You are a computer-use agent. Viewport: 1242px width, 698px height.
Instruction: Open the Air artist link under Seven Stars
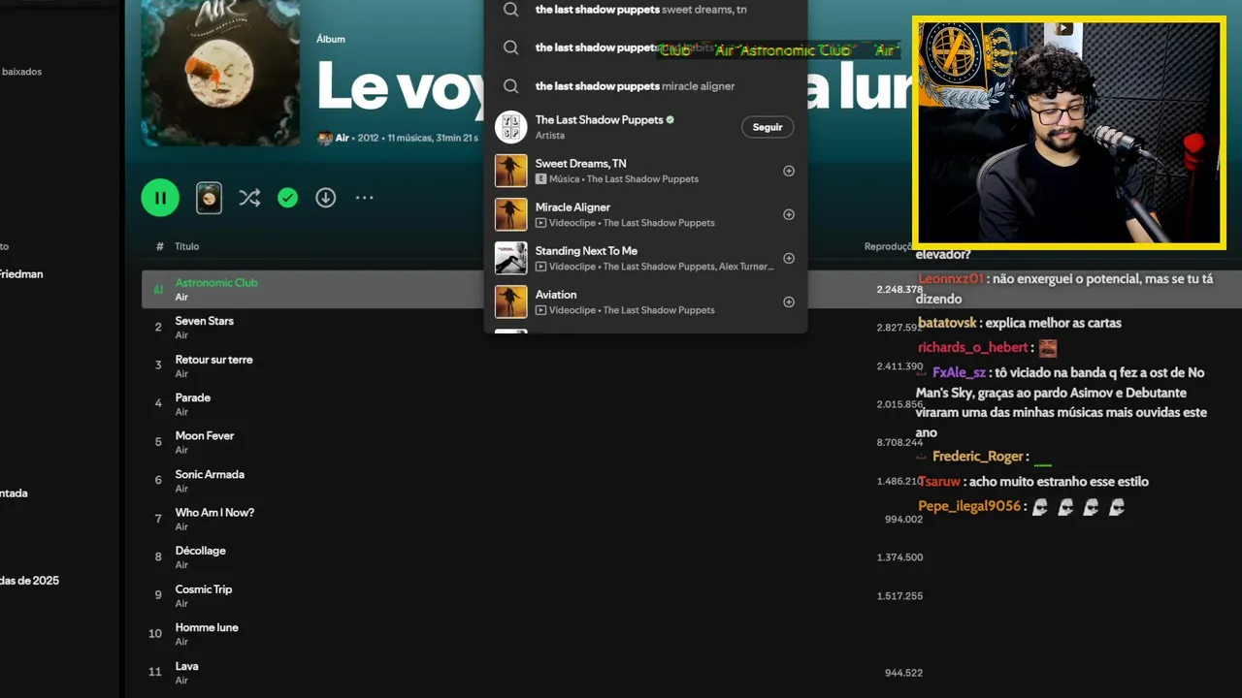(x=181, y=335)
